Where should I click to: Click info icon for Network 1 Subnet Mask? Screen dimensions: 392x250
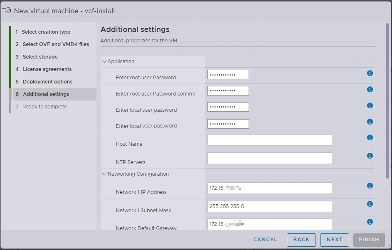tap(370, 204)
